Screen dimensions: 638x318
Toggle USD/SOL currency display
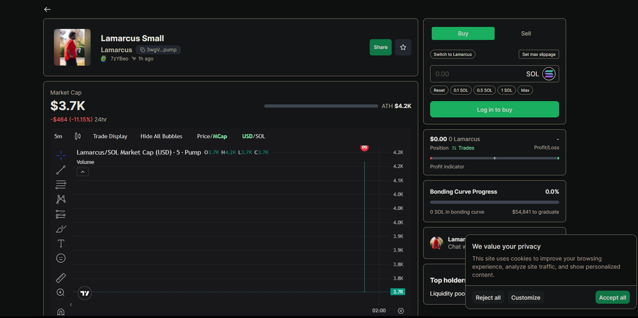pos(253,136)
